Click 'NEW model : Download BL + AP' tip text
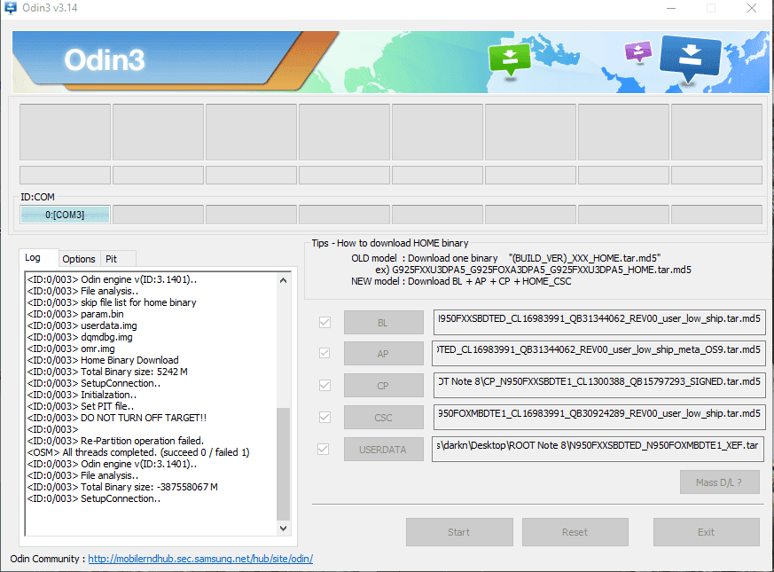 click(461, 281)
